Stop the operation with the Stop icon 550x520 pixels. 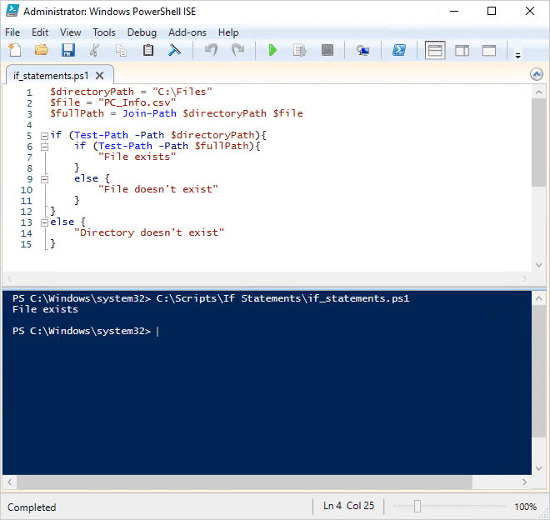(327, 50)
